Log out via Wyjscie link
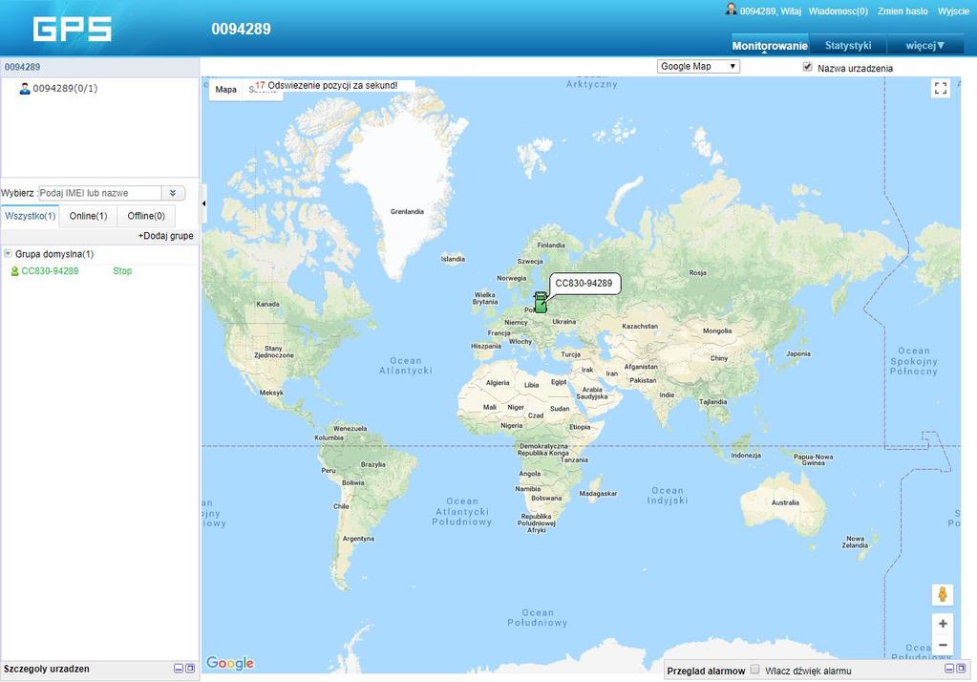 [x=953, y=11]
